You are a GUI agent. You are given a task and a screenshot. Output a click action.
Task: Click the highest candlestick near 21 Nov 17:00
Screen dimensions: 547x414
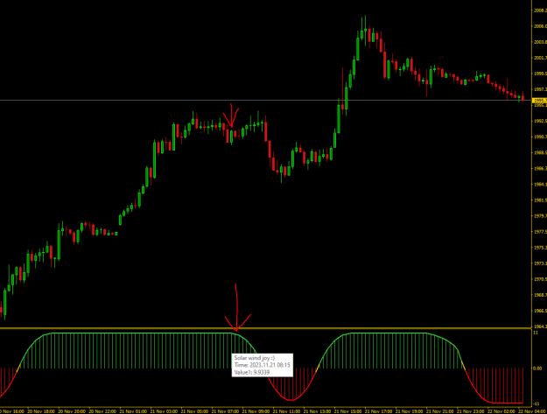point(365,32)
